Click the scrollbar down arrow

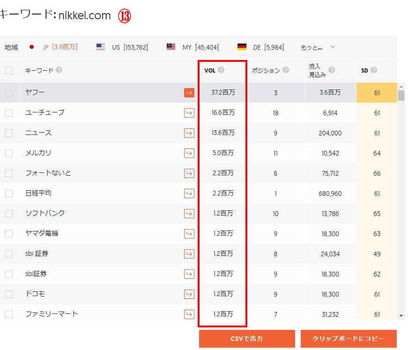(x=401, y=316)
